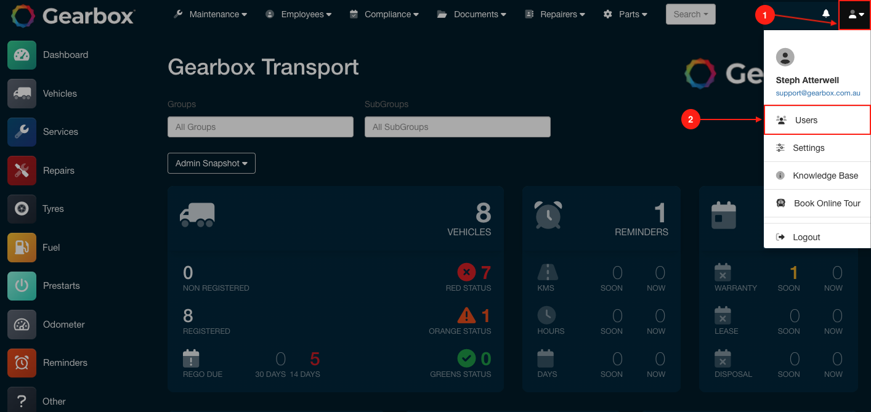Expand the Maintenance menu
This screenshot has height=412, width=871.
coord(210,14)
